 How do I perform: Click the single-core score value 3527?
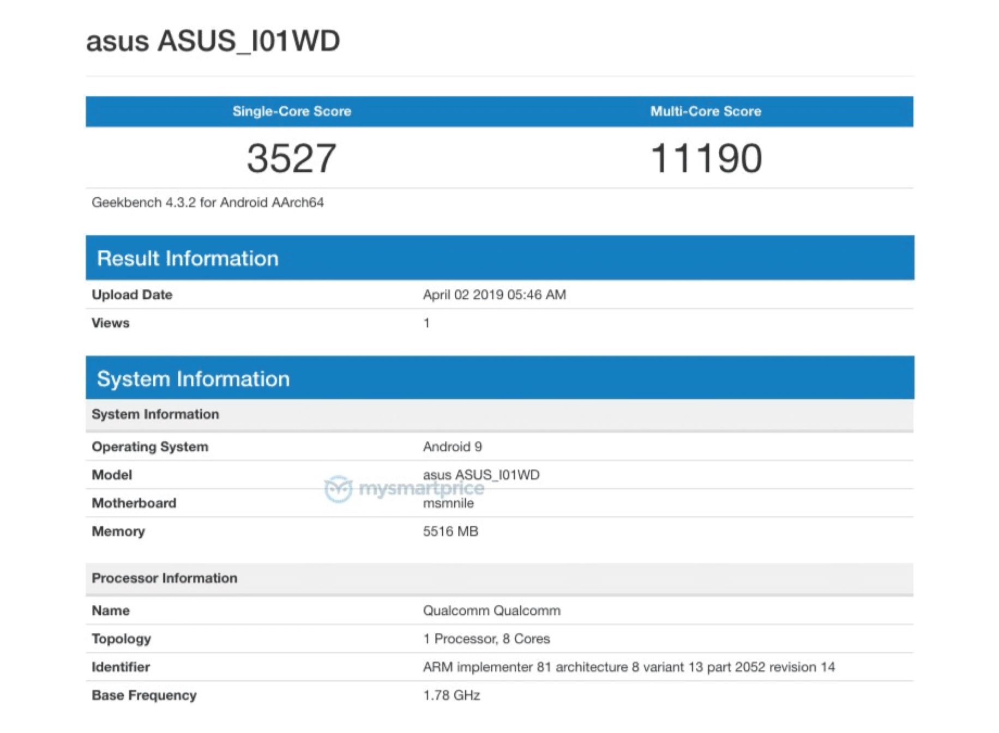292,159
